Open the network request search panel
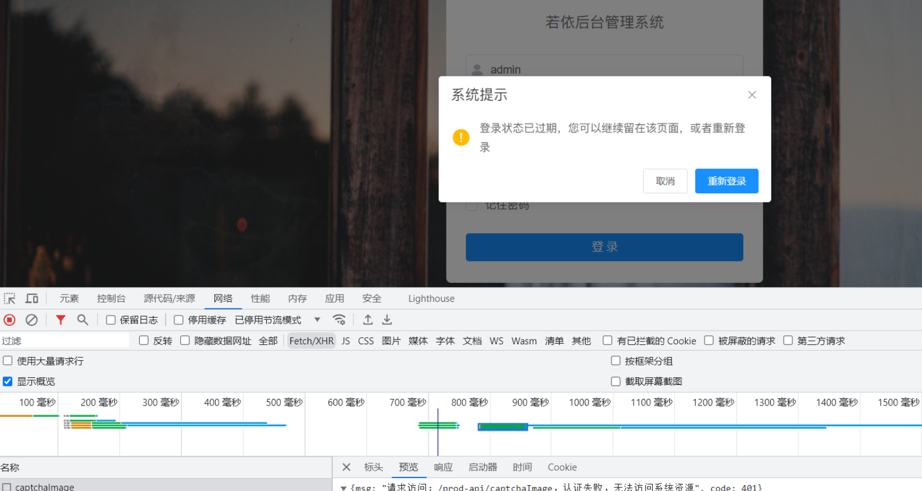This screenshot has width=922, height=491. (82, 319)
